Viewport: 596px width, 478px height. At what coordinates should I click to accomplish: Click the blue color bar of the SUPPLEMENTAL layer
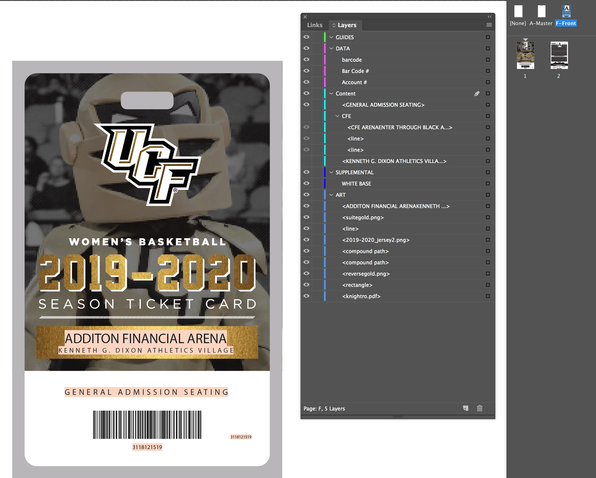325,172
